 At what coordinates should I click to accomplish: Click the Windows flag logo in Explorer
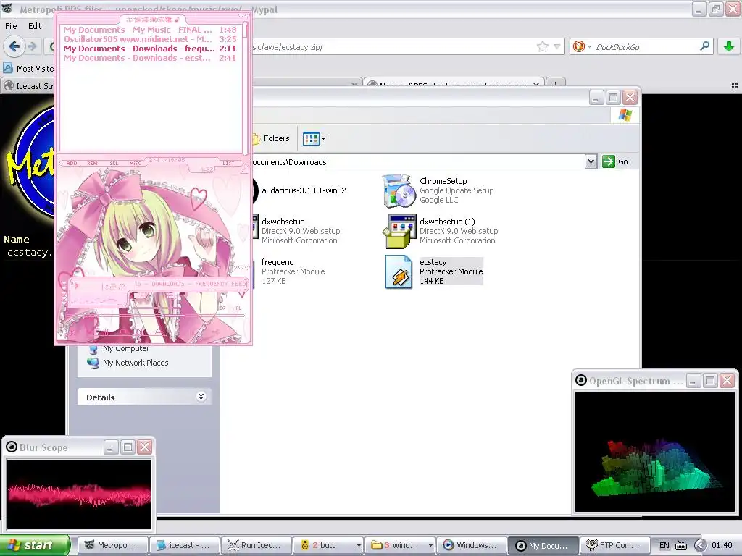coord(625,115)
